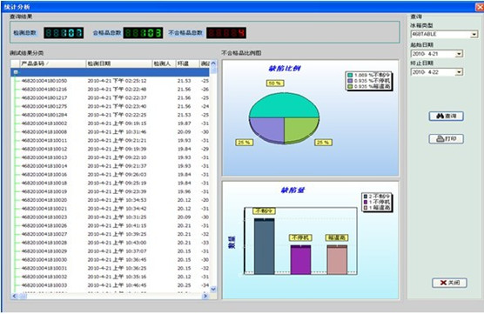
Task: Click the purple bar in defect chart
Action: pos(300,259)
